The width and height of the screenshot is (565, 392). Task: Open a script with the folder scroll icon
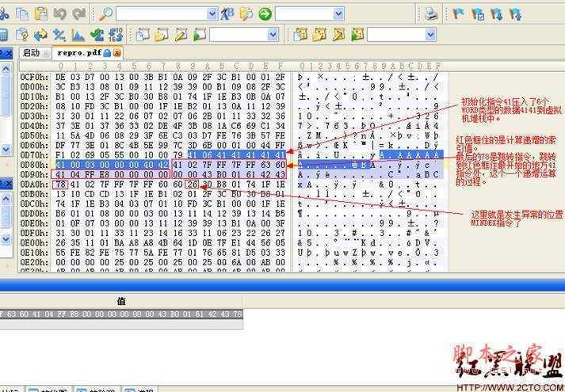[x=162, y=35]
